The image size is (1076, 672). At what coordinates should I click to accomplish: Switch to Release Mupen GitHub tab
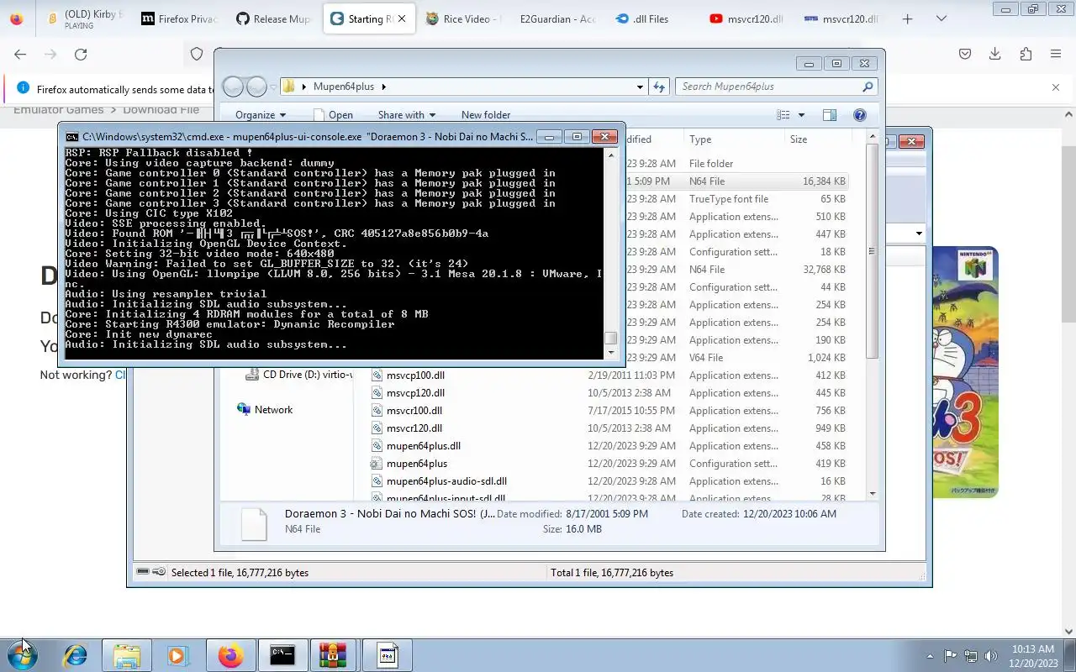click(x=273, y=18)
